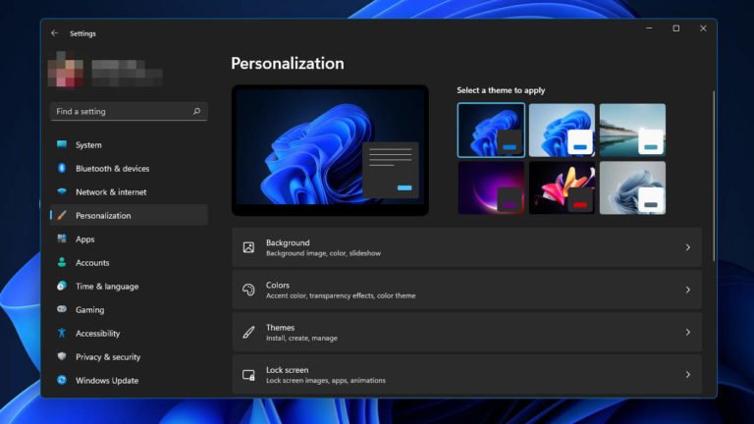The image size is (754, 424).
Task: Click the System monitor icon in sidebar
Action: [x=62, y=144]
